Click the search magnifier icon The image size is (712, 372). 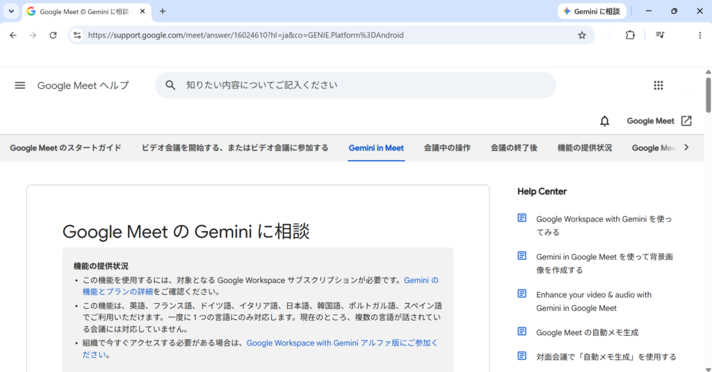170,85
